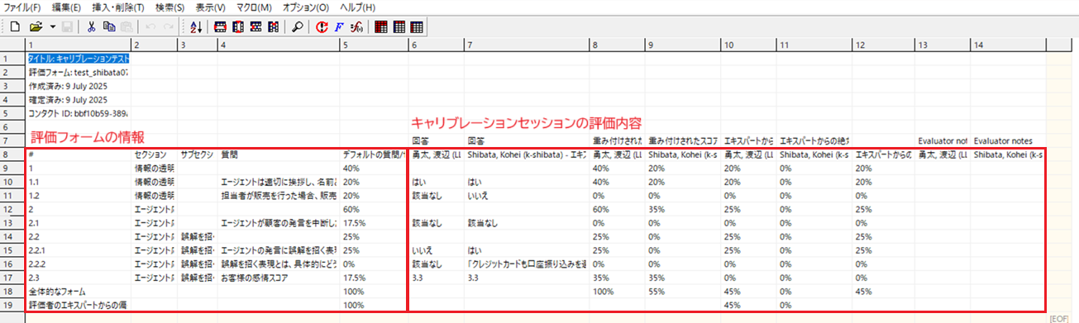Image resolution: width=1079 pixels, height=323 pixels.
Task: Open the ヘルプ(H) menu
Action: coord(358,7)
